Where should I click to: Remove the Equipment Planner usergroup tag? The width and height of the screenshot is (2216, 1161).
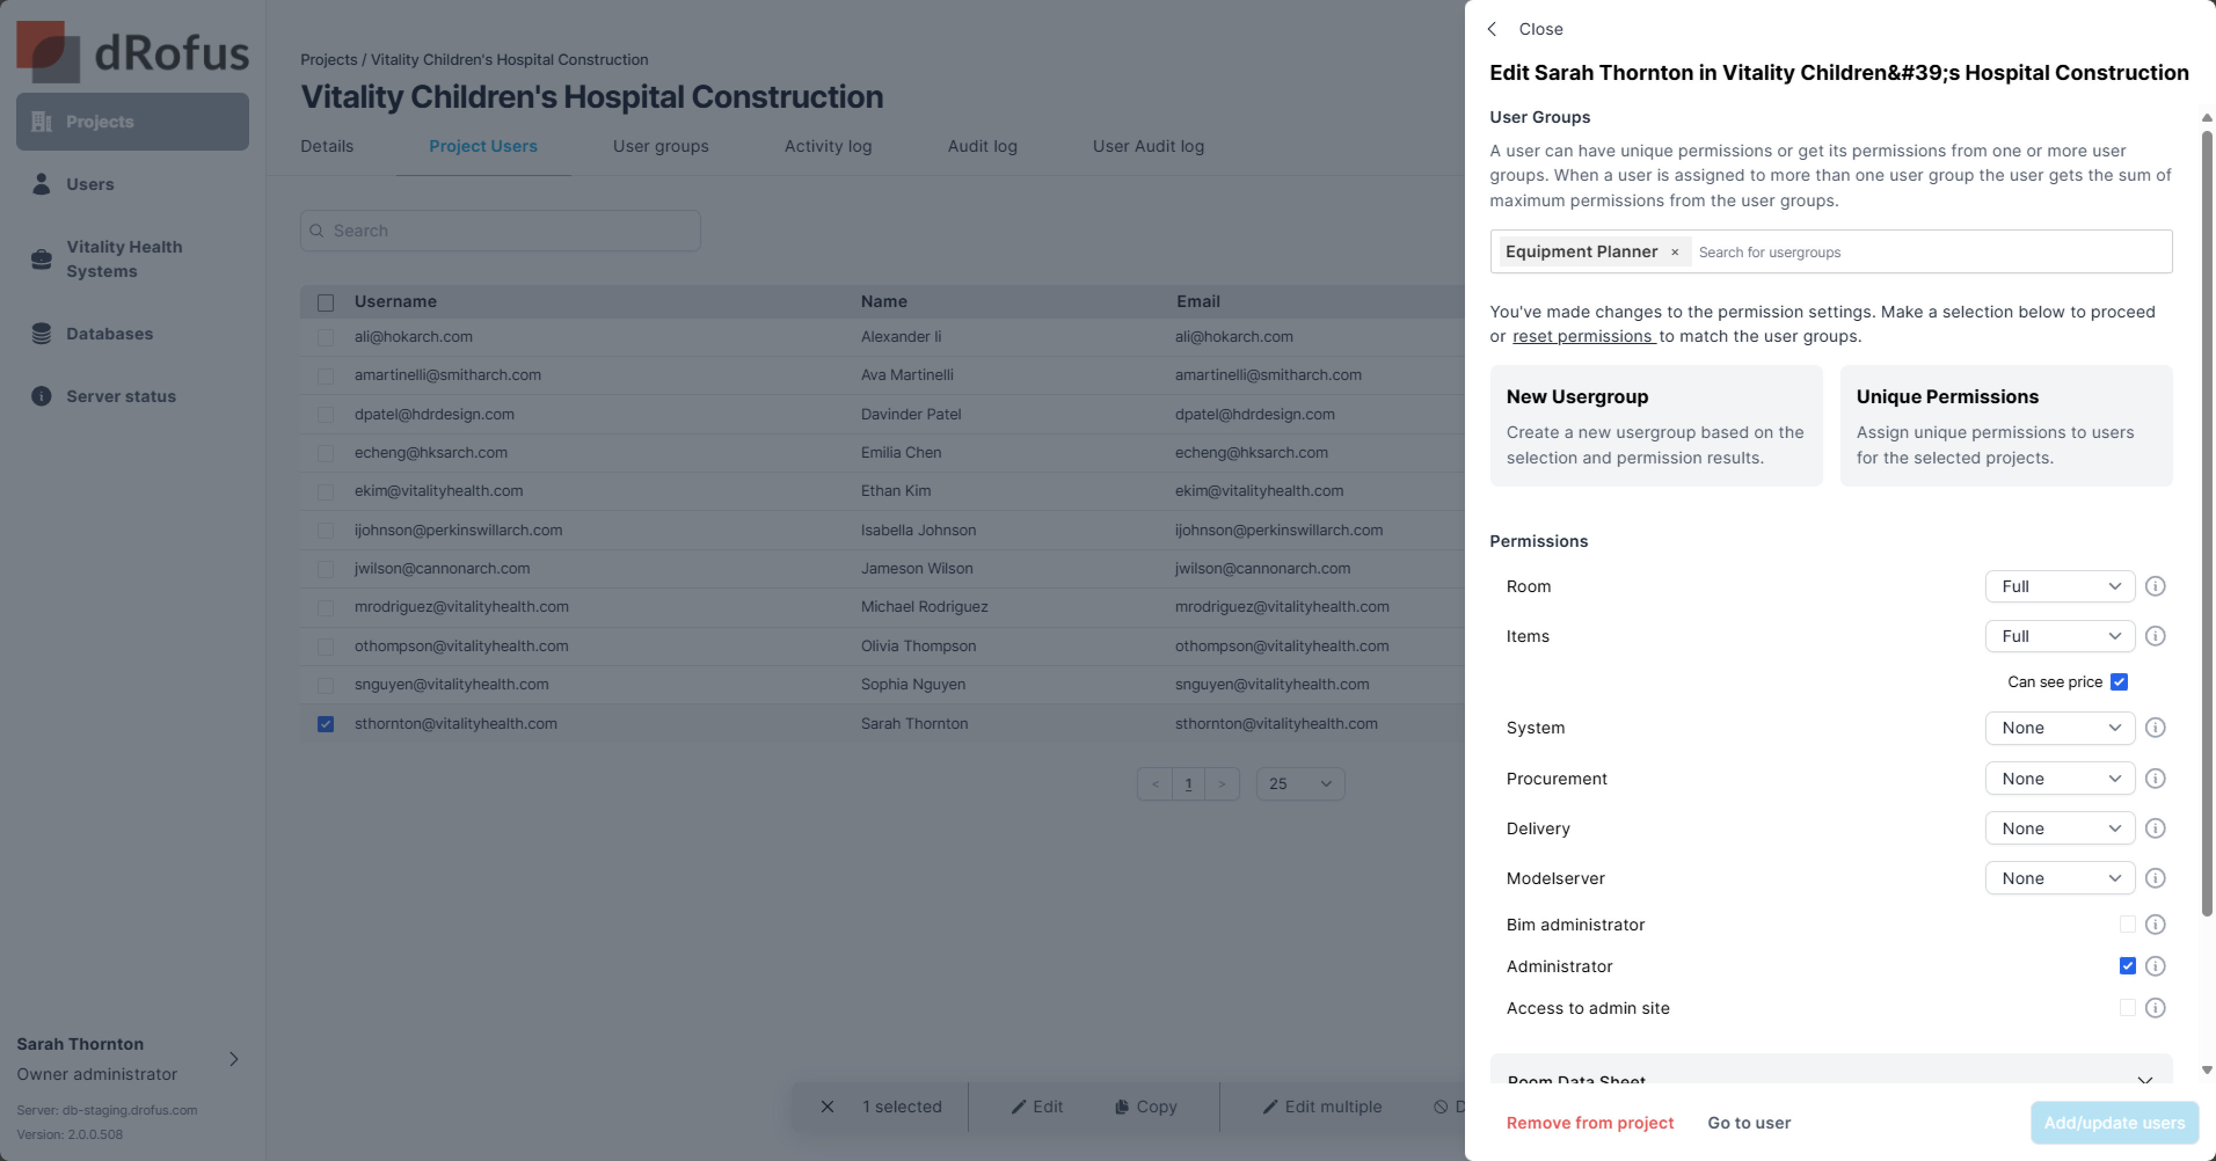[x=1675, y=252]
